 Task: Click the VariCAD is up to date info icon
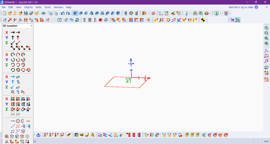click(256, 7)
